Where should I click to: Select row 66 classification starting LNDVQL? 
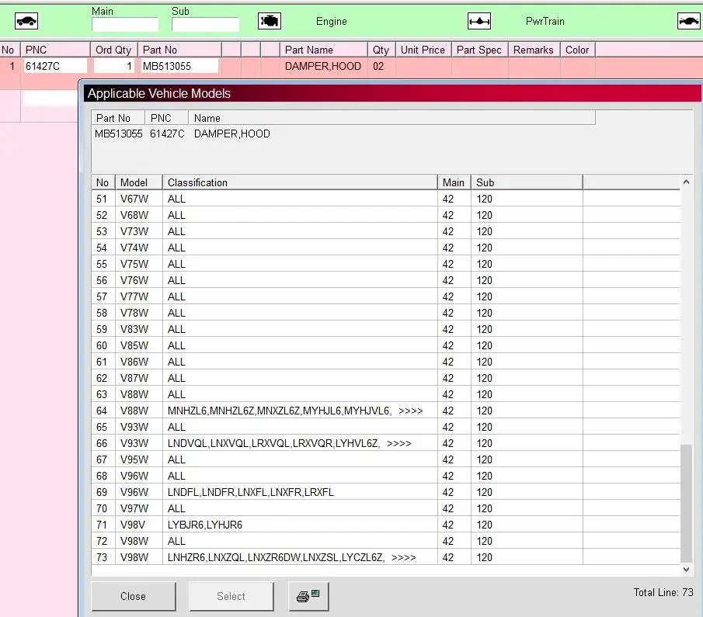click(x=385, y=443)
